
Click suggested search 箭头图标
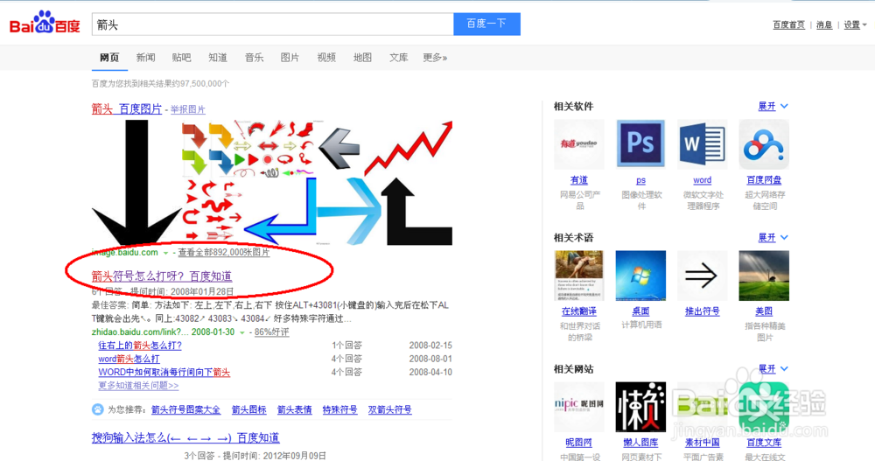(x=248, y=409)
